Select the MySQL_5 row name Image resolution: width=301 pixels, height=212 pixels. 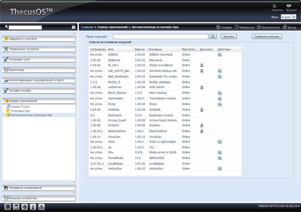coord(114,82)
